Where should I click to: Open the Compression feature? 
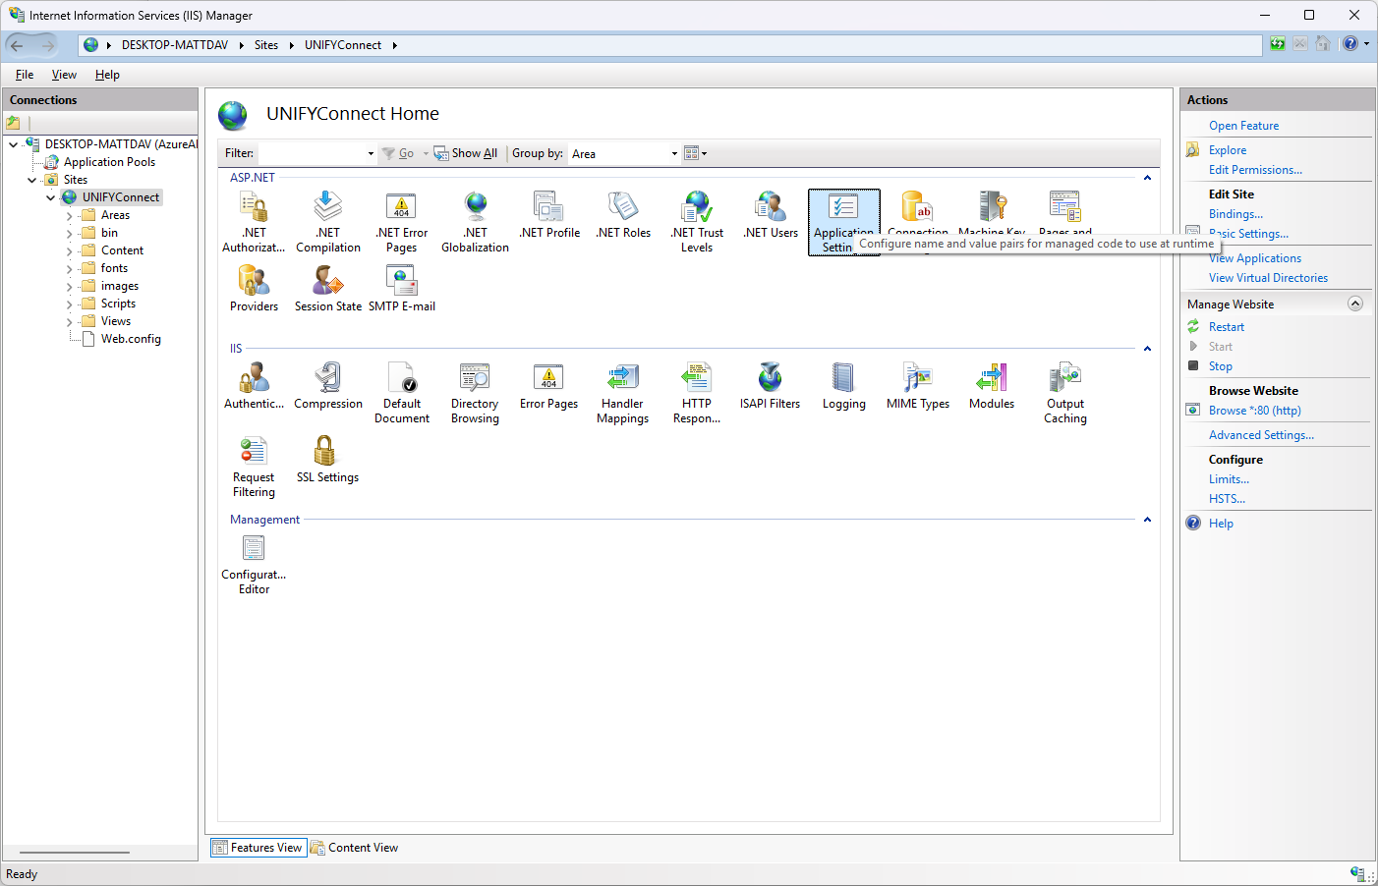click(x=328, y=386)
